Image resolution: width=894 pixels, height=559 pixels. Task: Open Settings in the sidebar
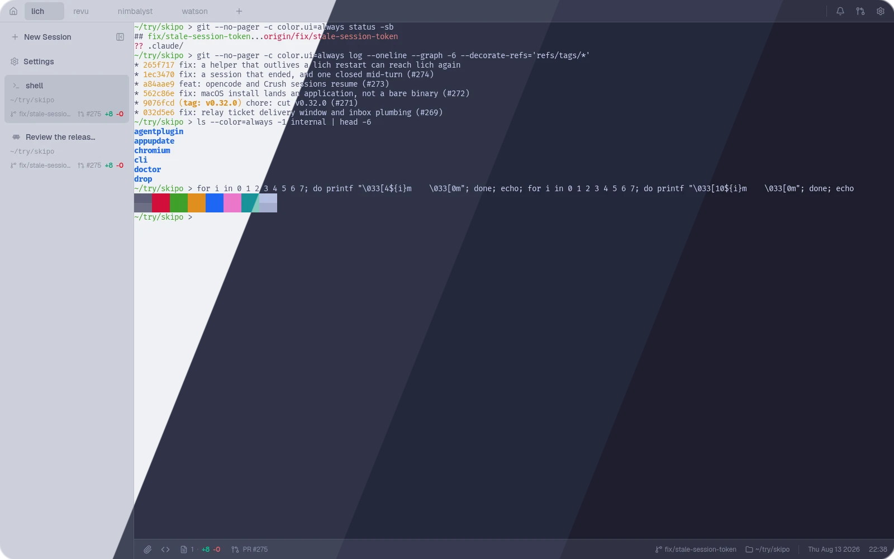pos(39,61)
